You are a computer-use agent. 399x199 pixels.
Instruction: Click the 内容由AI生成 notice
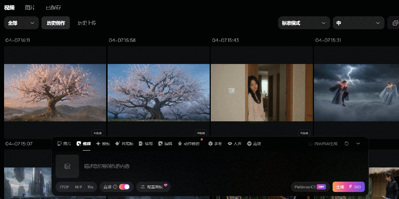323,144
